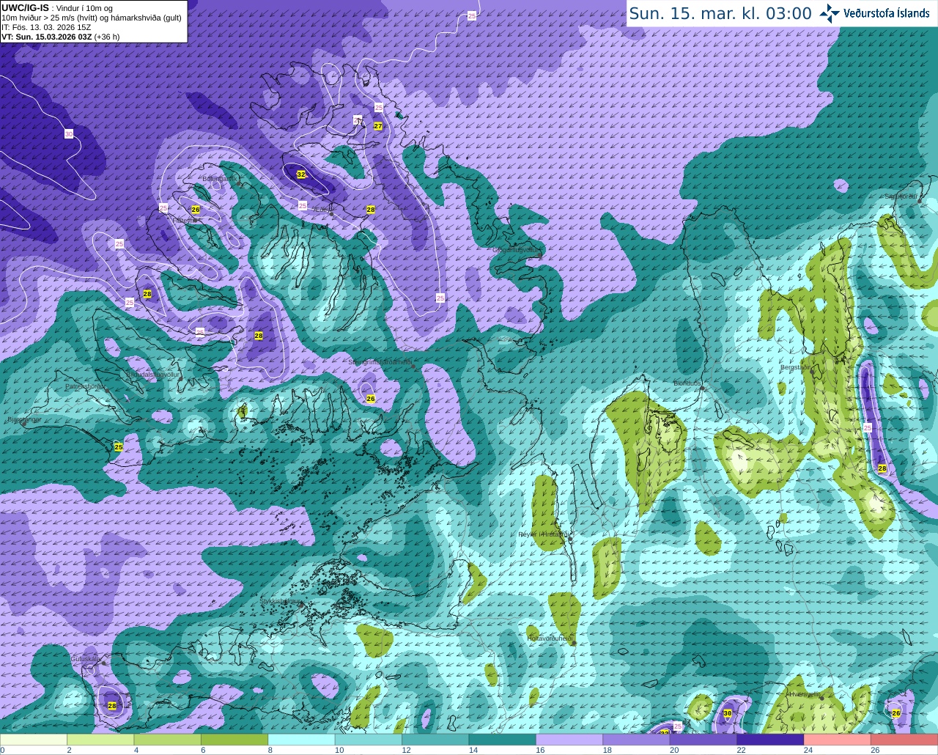938x755 pixels.
Task: Click the yellow 26 marker below Steingrímsfjarðarheiði
Action: pyautogui.click(x=371, y=399)
